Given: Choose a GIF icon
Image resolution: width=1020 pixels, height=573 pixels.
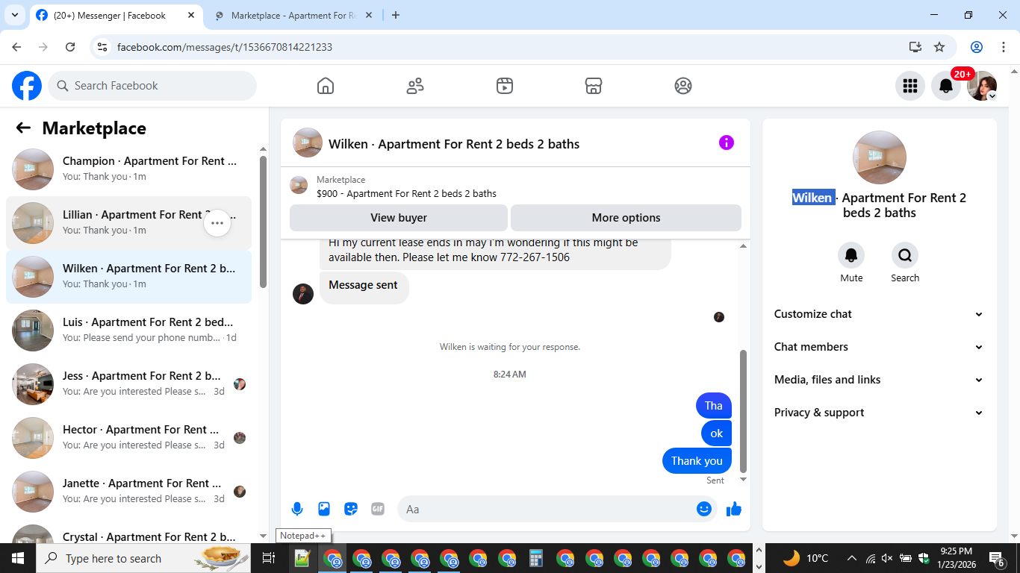Looking at the screenshot, I should point(378,509).
